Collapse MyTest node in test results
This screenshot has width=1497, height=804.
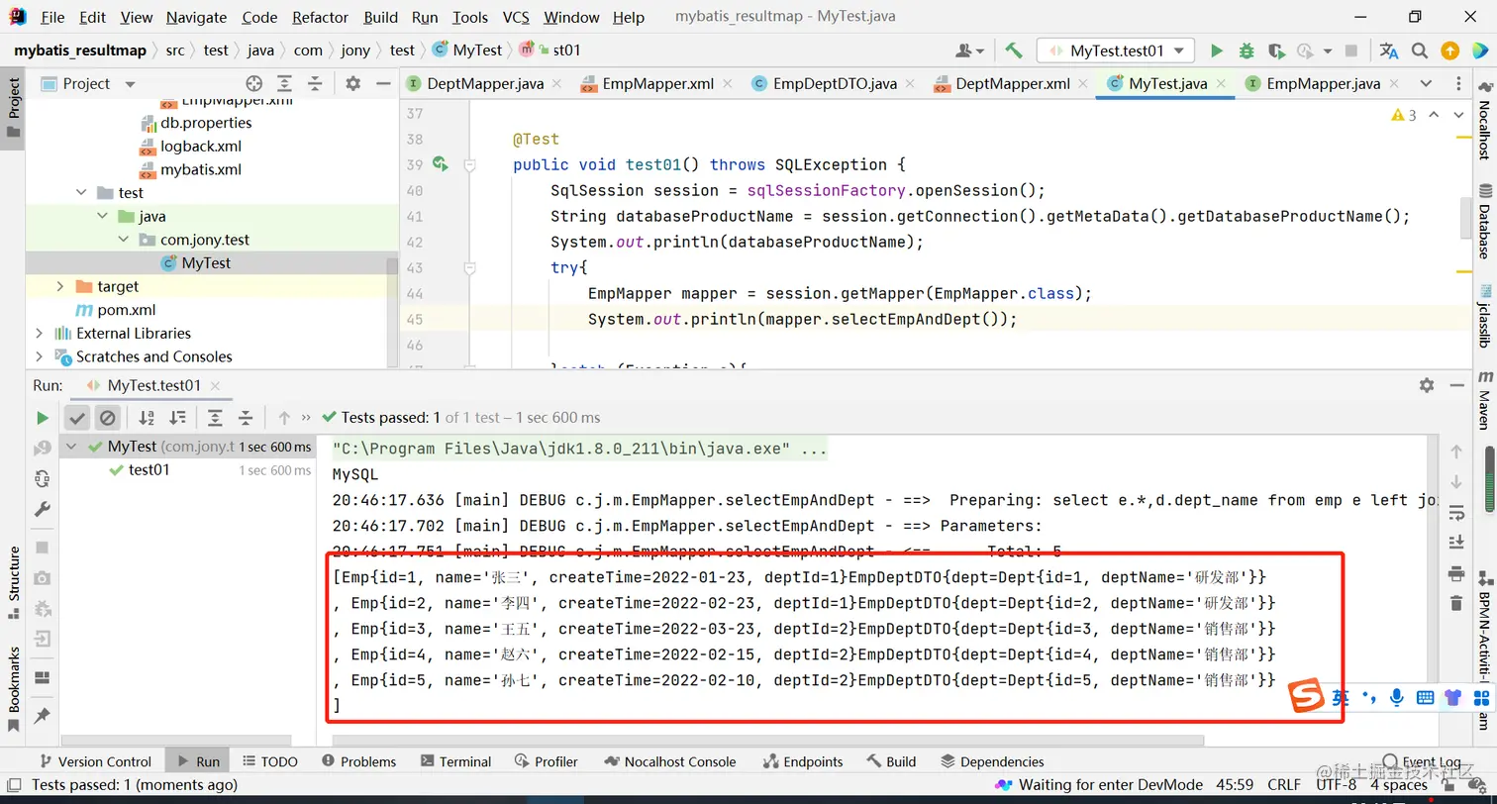(71, 447)
